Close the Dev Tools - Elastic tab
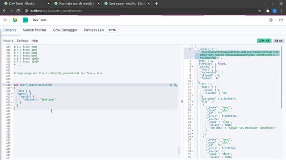 (x=49, y=4)
